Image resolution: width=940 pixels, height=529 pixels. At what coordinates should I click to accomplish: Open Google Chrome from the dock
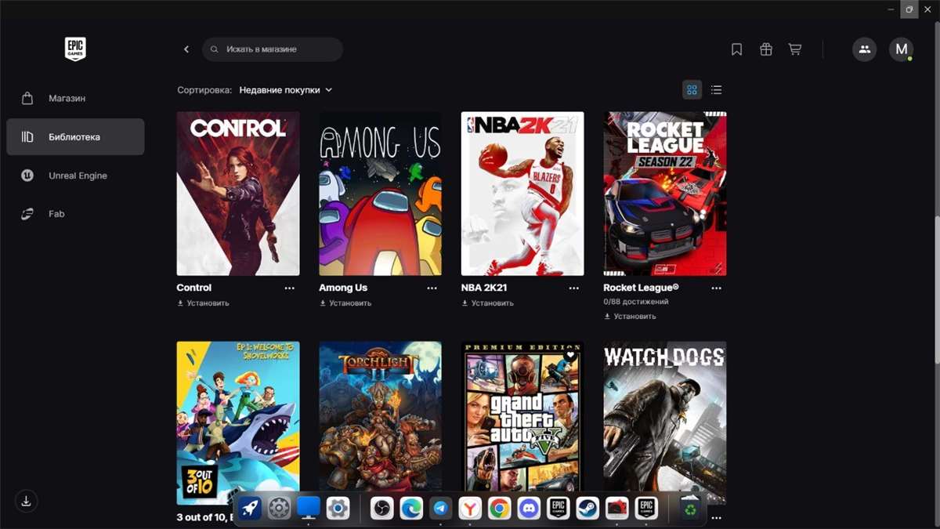click(x=499, y=509)
